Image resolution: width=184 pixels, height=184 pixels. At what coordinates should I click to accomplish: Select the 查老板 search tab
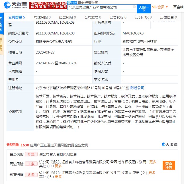point(83,3)
